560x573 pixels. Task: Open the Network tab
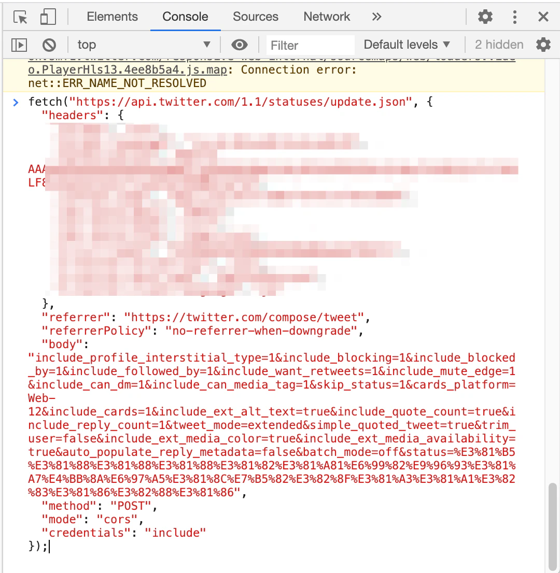(x=327, y=17)
